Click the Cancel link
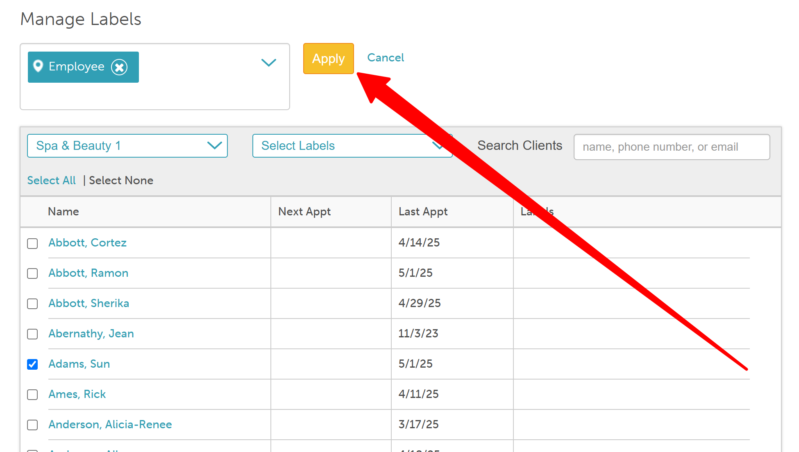 tap(385, 58)
